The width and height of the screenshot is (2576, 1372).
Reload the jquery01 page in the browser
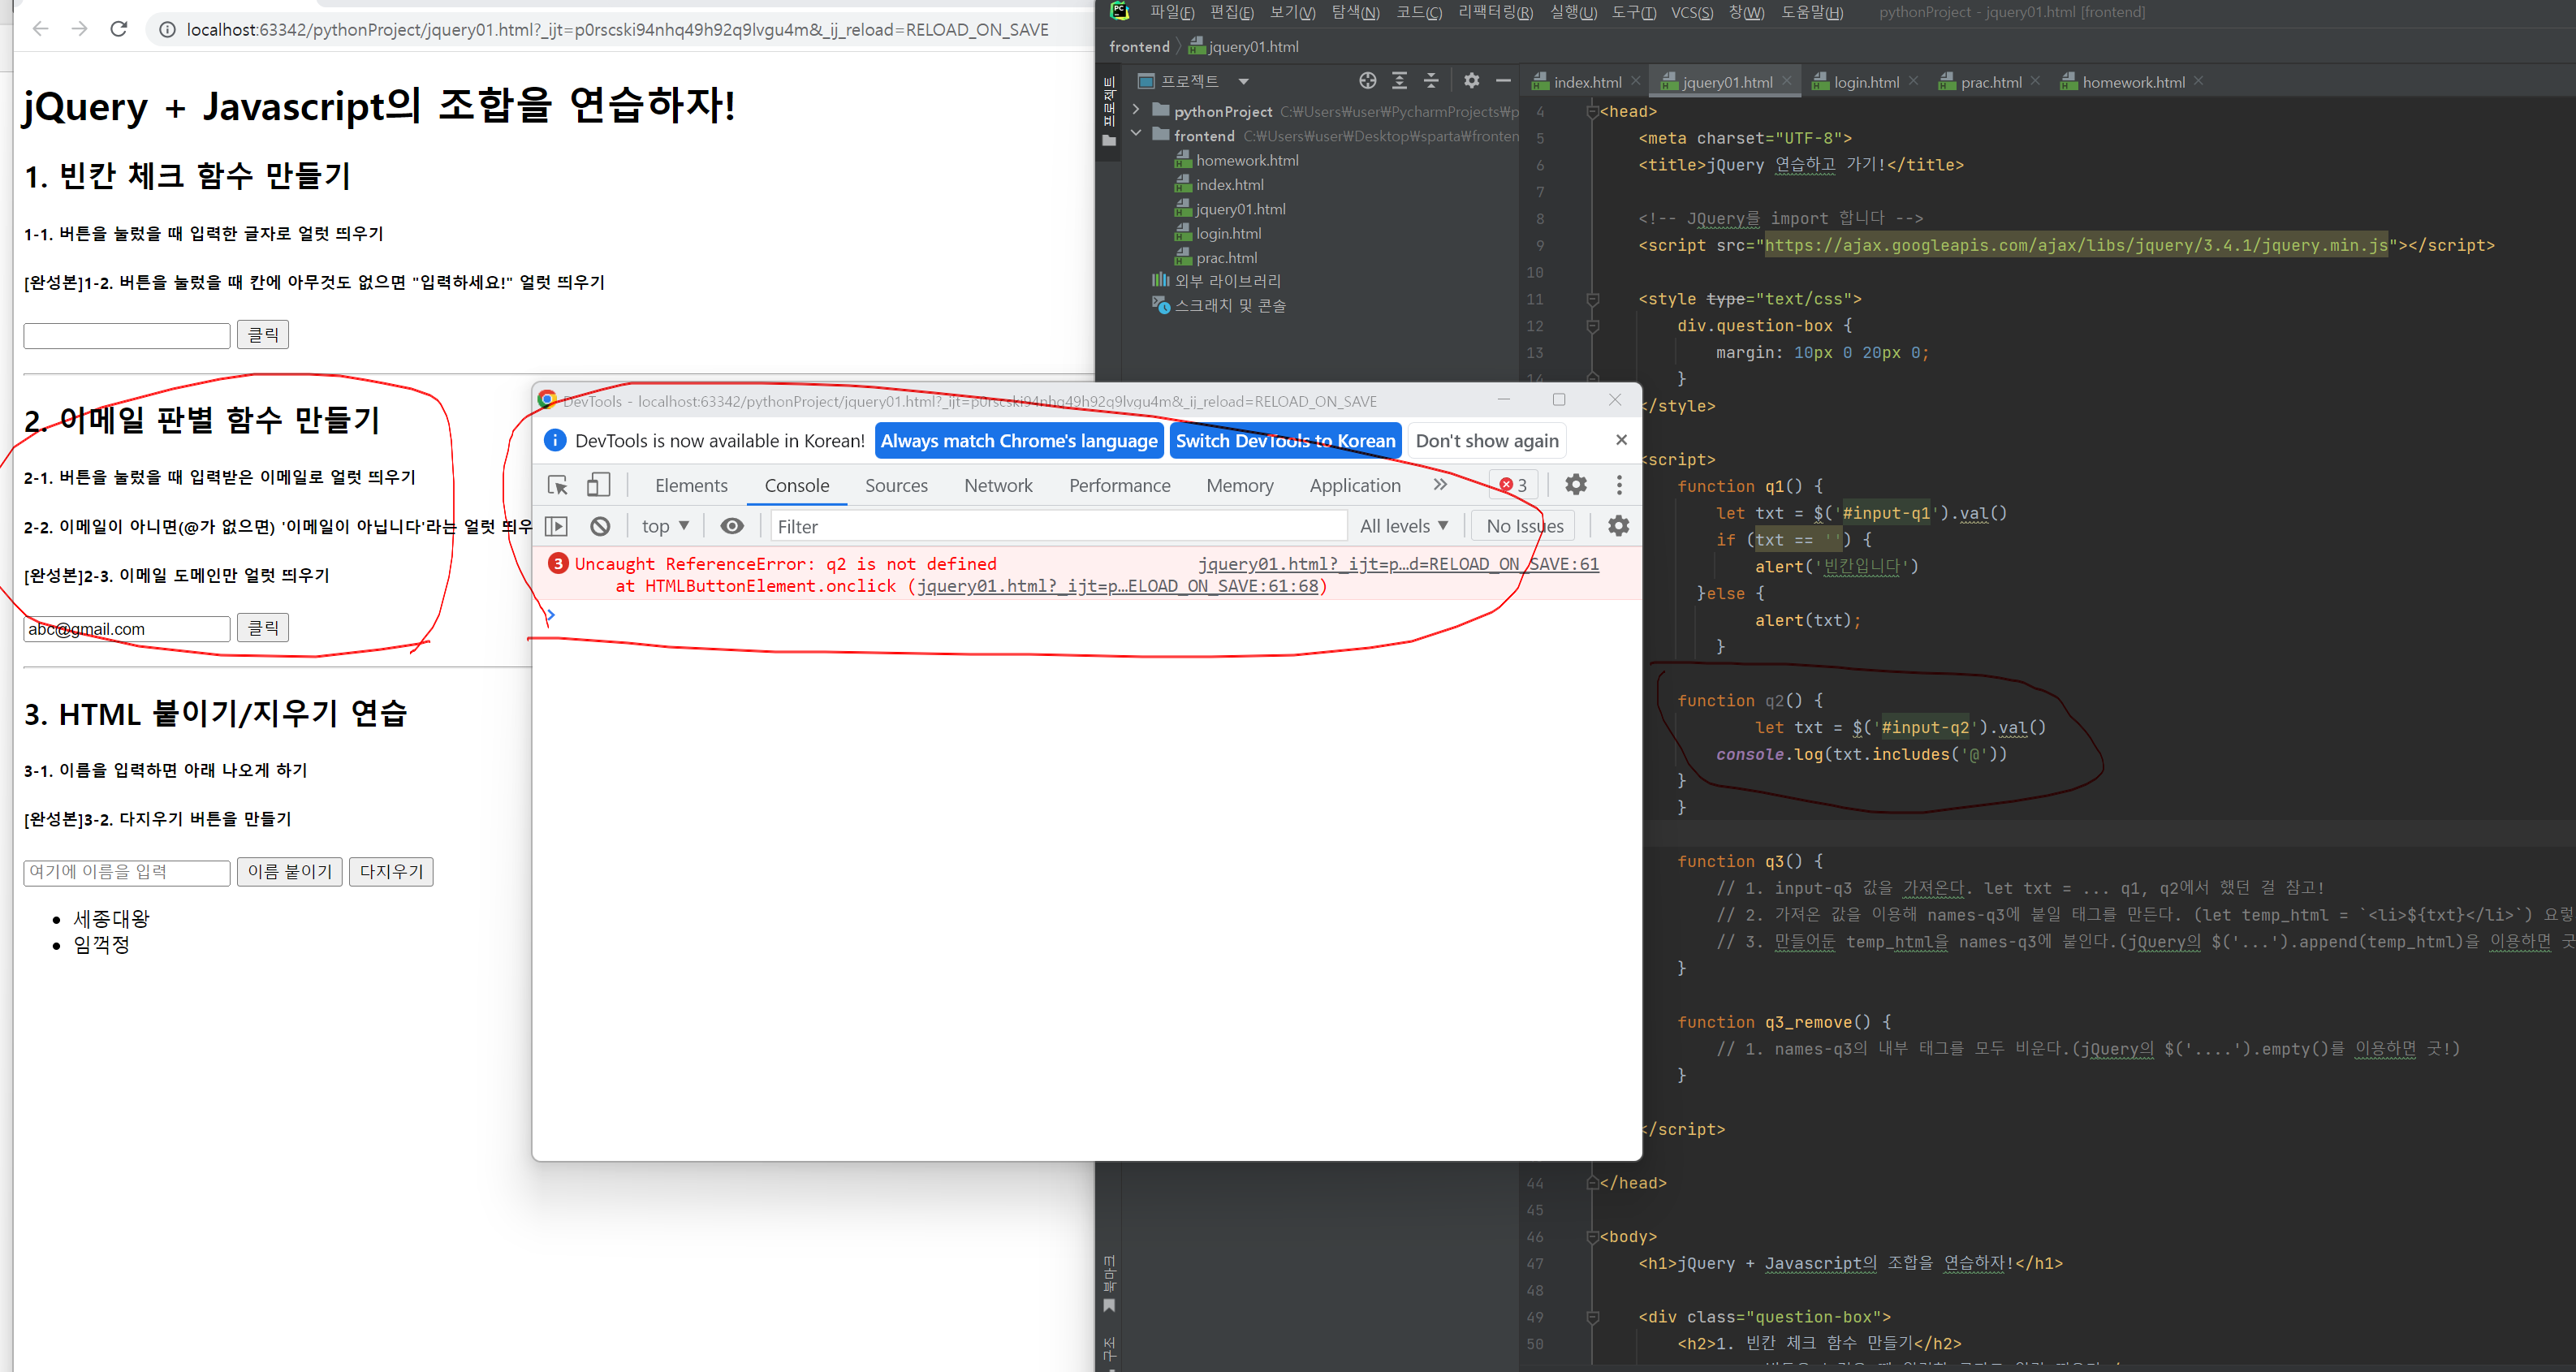[x=119, y=29]
